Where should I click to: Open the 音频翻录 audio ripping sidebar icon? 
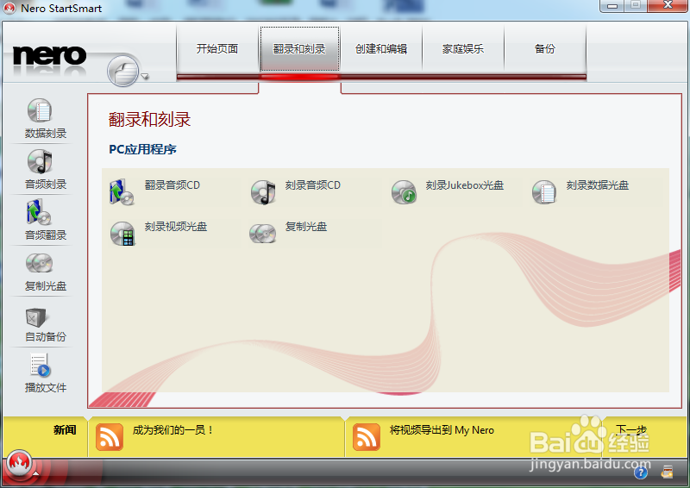coord(39,212)
